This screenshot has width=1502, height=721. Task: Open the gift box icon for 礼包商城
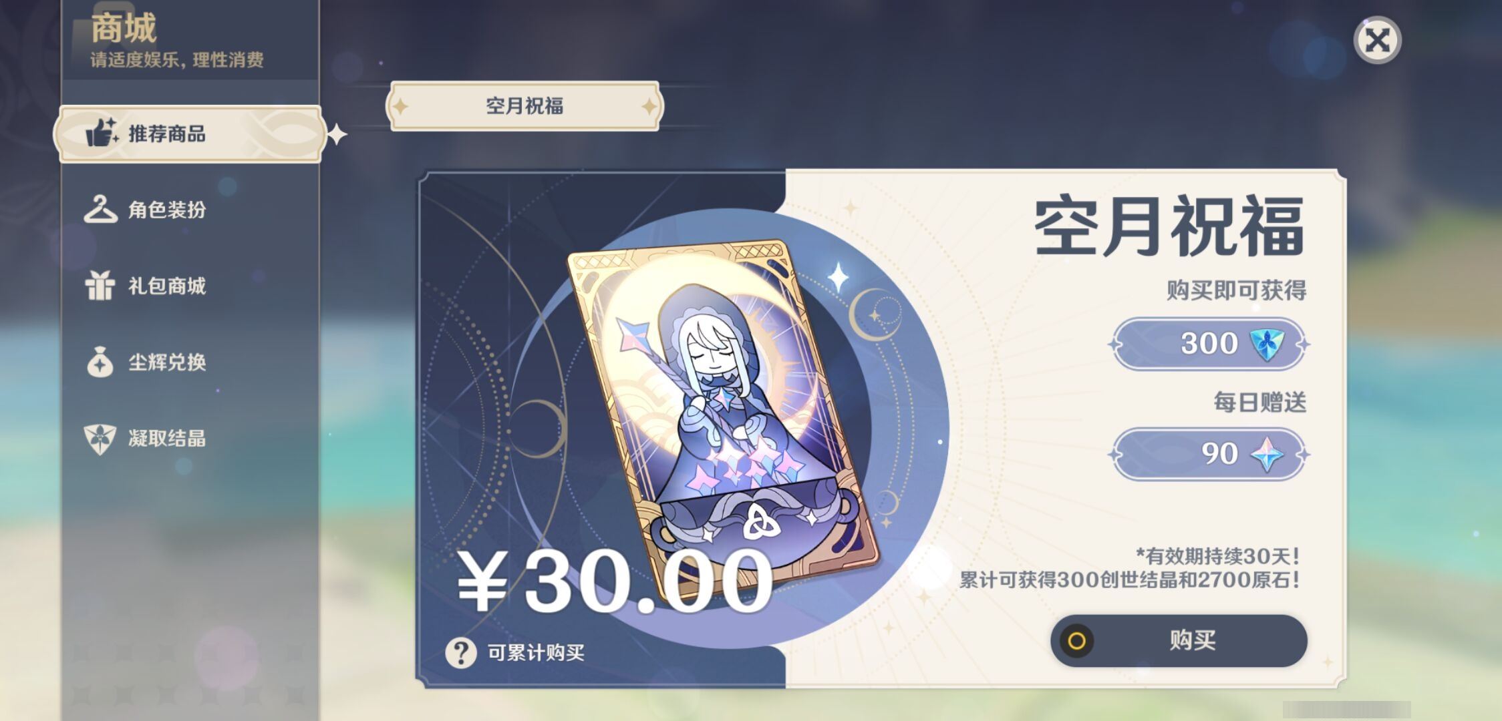tap(100, 286)
